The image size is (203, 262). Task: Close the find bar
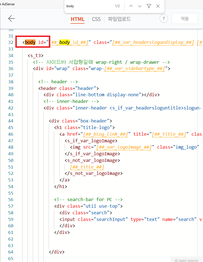158,6
